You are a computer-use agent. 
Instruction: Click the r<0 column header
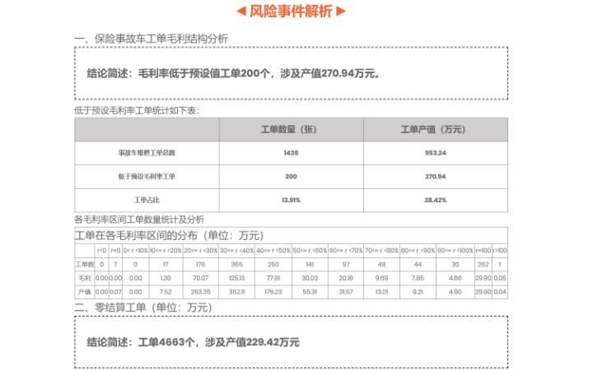[102, 251]
